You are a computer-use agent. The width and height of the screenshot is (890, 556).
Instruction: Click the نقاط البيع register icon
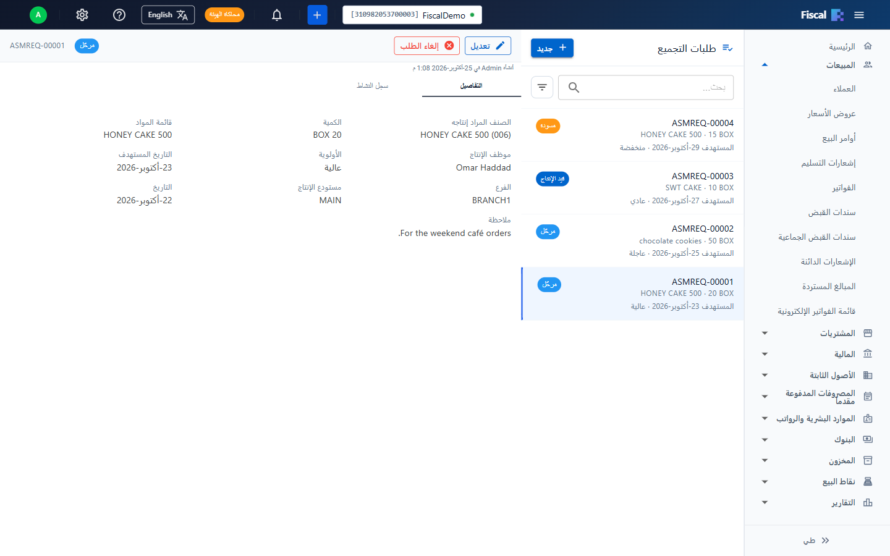pos(868,481)
